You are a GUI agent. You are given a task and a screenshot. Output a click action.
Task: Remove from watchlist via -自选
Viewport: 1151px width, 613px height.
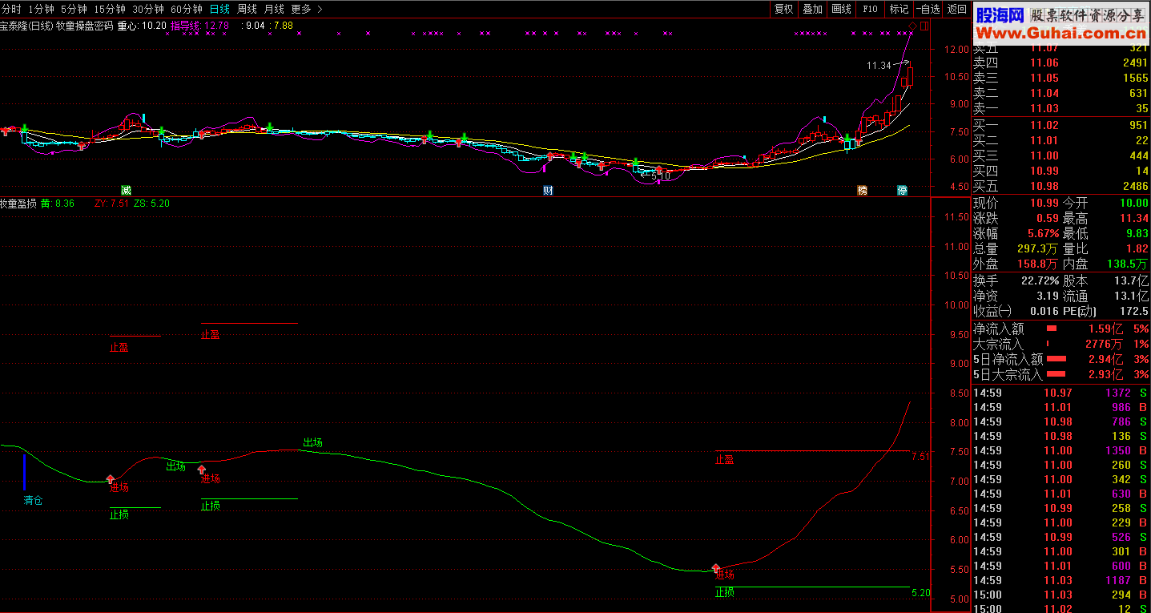[928, 9]
